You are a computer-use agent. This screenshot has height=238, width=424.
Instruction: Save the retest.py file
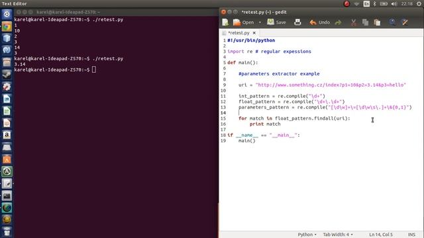pos(276,22)
